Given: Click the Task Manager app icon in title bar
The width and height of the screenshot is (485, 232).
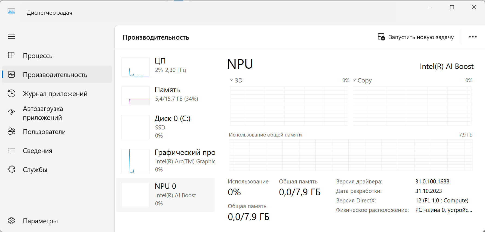Looking at the screenshot, I should [x=11, y=11].
